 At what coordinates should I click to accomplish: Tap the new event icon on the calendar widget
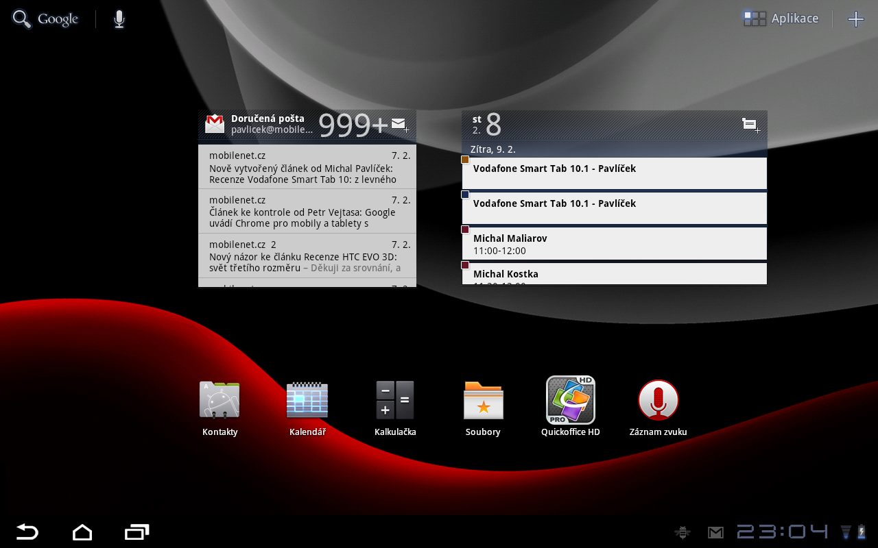pos(751,125)
